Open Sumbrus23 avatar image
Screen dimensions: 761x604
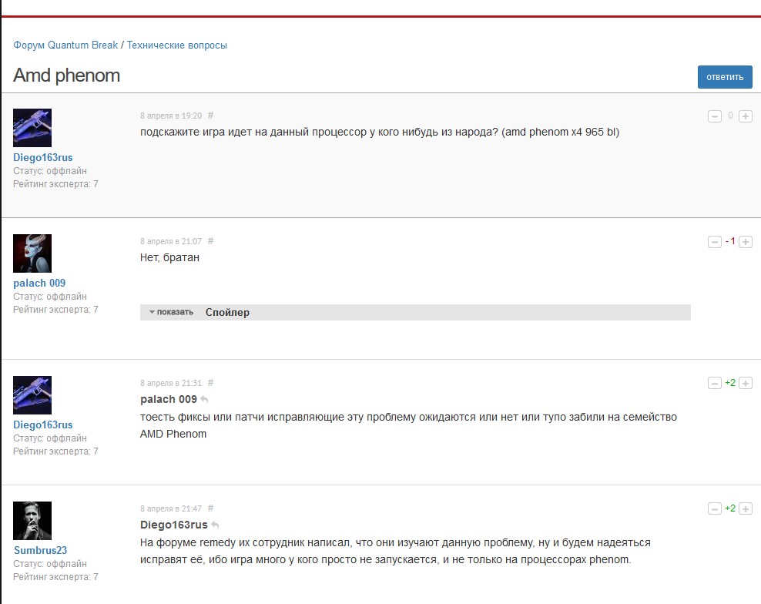(x=32, y=521)
